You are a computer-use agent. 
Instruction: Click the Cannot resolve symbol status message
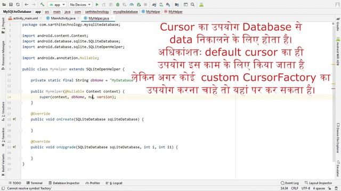(x=29, y=188)
